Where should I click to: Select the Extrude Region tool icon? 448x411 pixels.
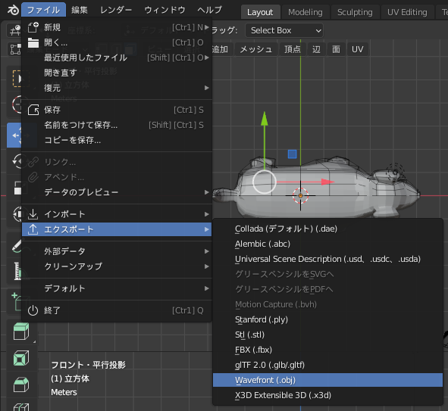coord(21,331)
